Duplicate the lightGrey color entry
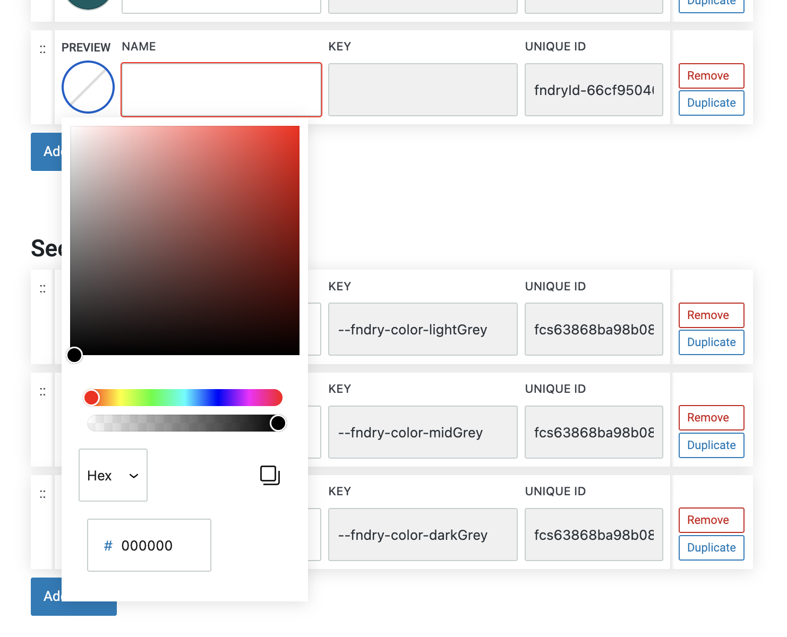787x637 pixels. click(x=711, y=342)
